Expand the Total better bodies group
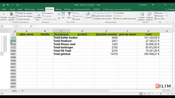 tap(5, 38)
